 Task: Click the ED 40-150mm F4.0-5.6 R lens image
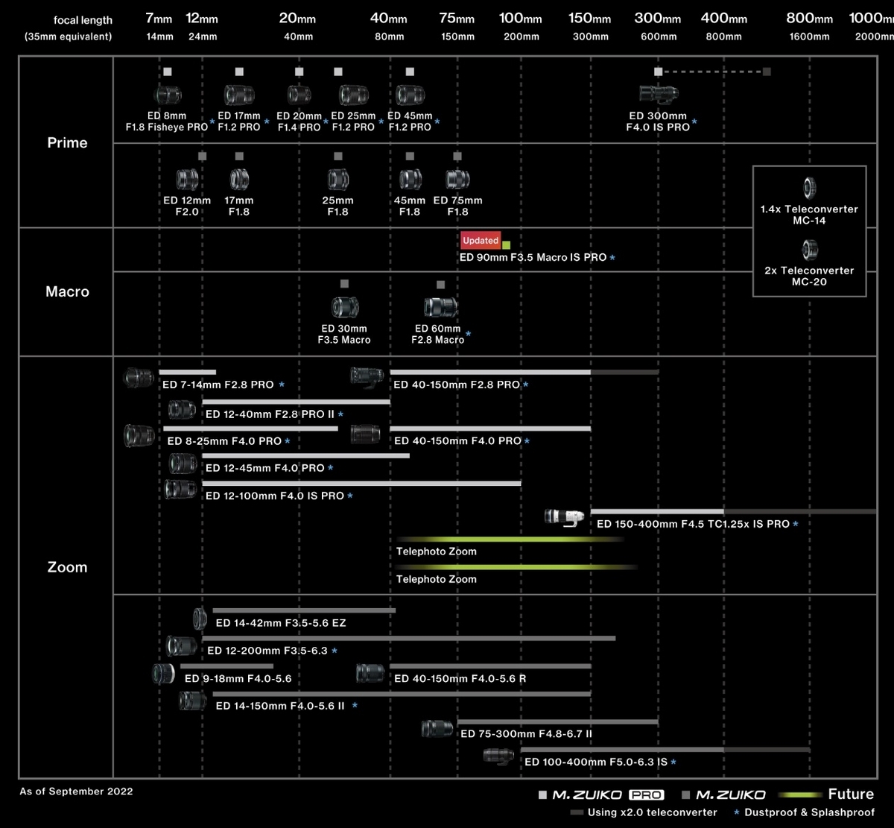click(370, 673)
